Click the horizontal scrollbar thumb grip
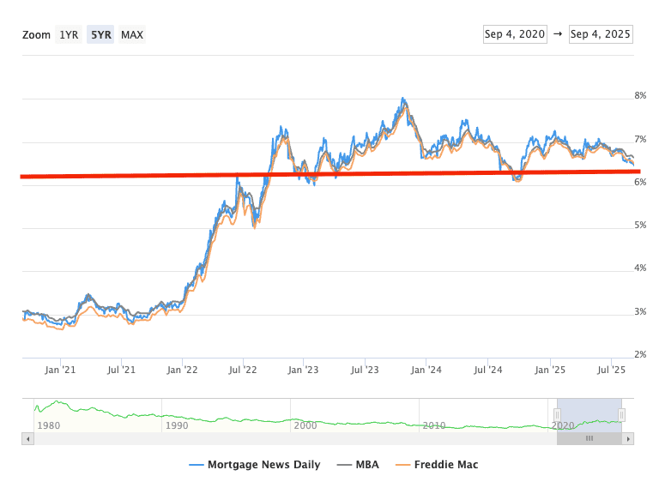 (x=589, y=438)
